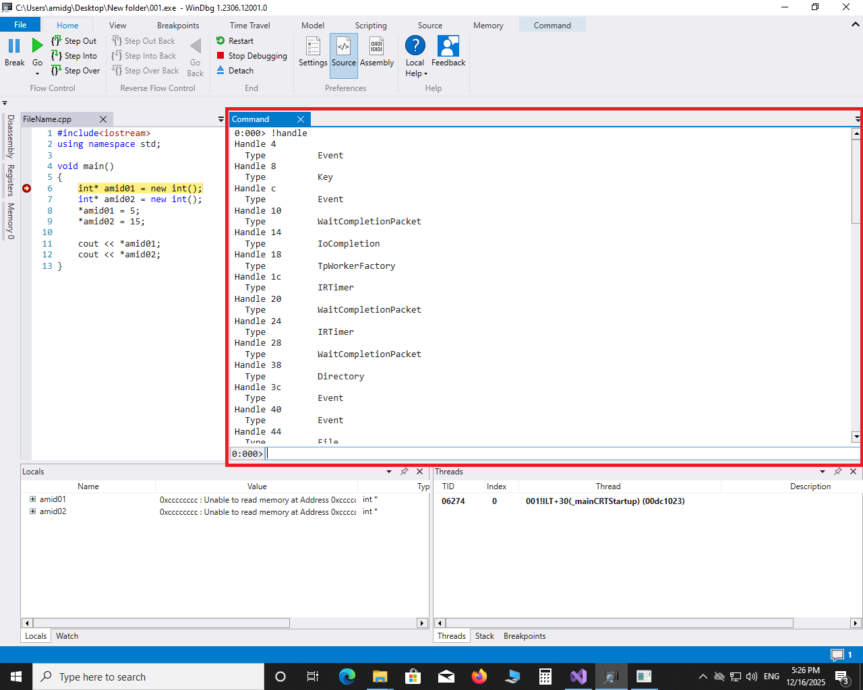
Task: Open the Settings preferences icon
Action: (313, 46)
